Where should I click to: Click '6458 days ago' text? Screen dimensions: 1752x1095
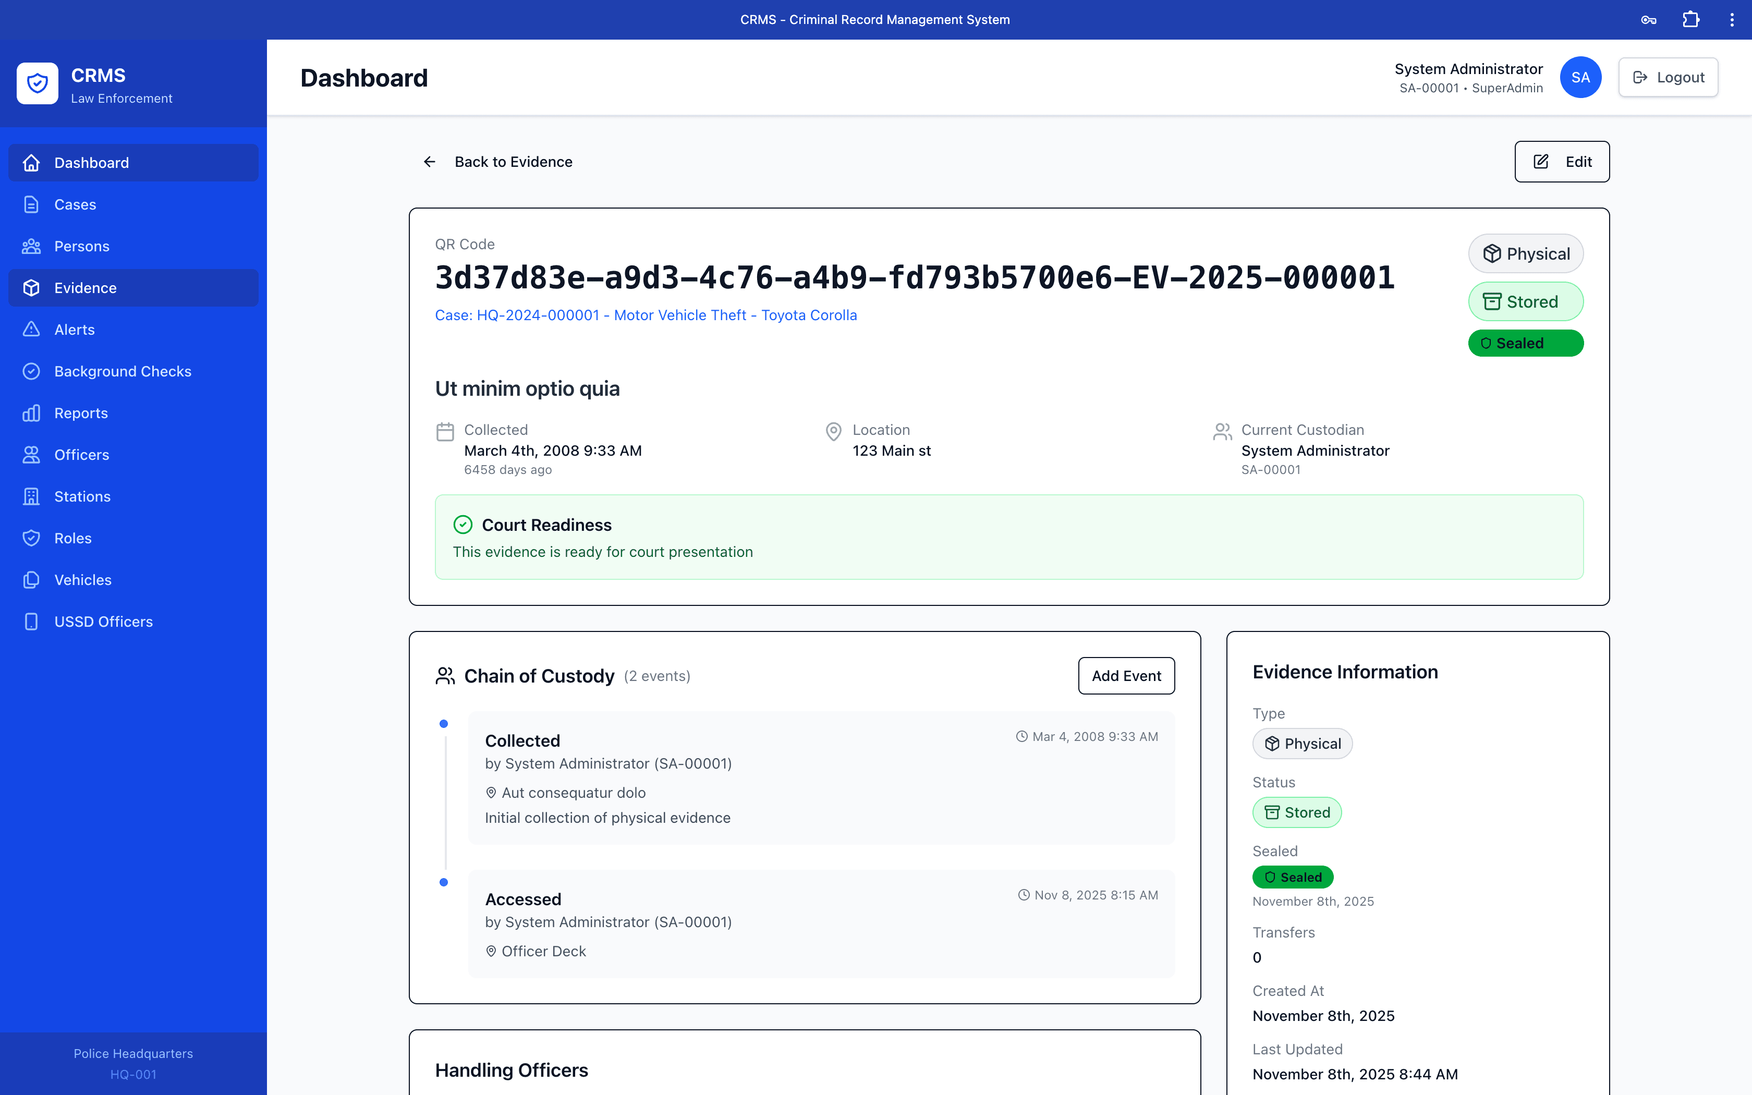pos(507,470)
